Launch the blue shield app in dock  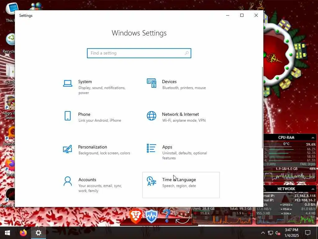pyautogui.click(x=151, y=216)
